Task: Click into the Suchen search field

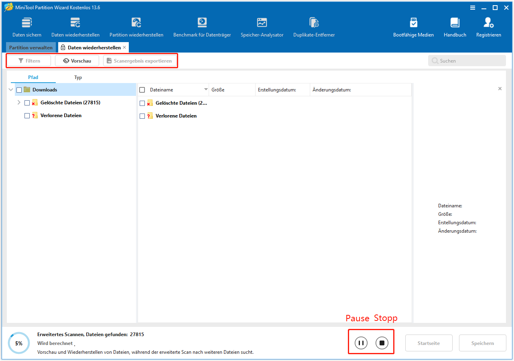Action: 467,61
